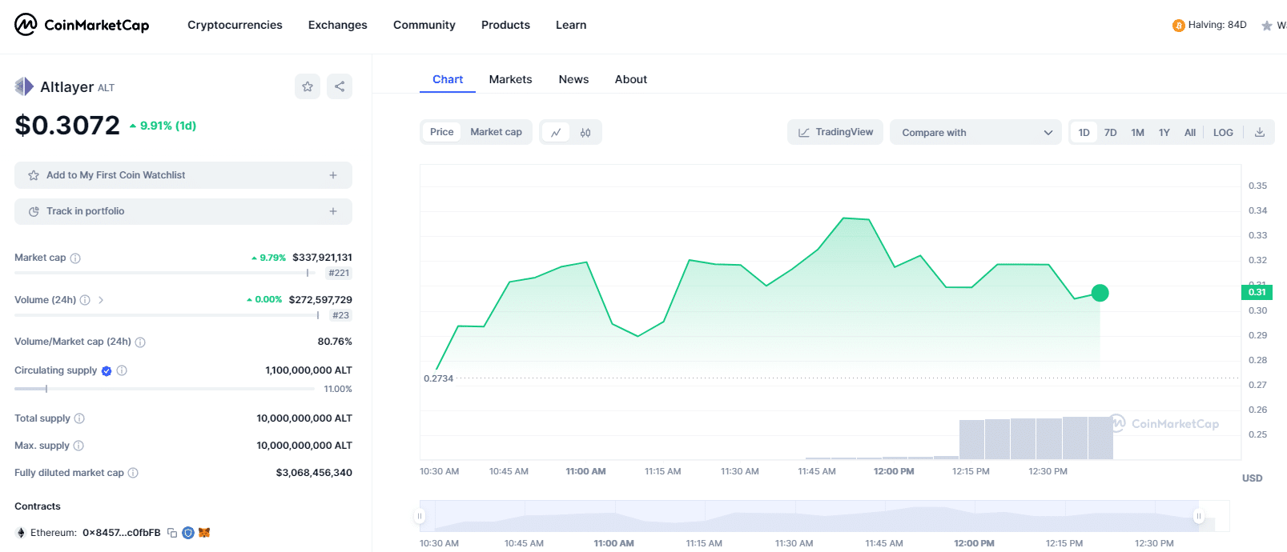Copy the Ethereum contract address

172,533
